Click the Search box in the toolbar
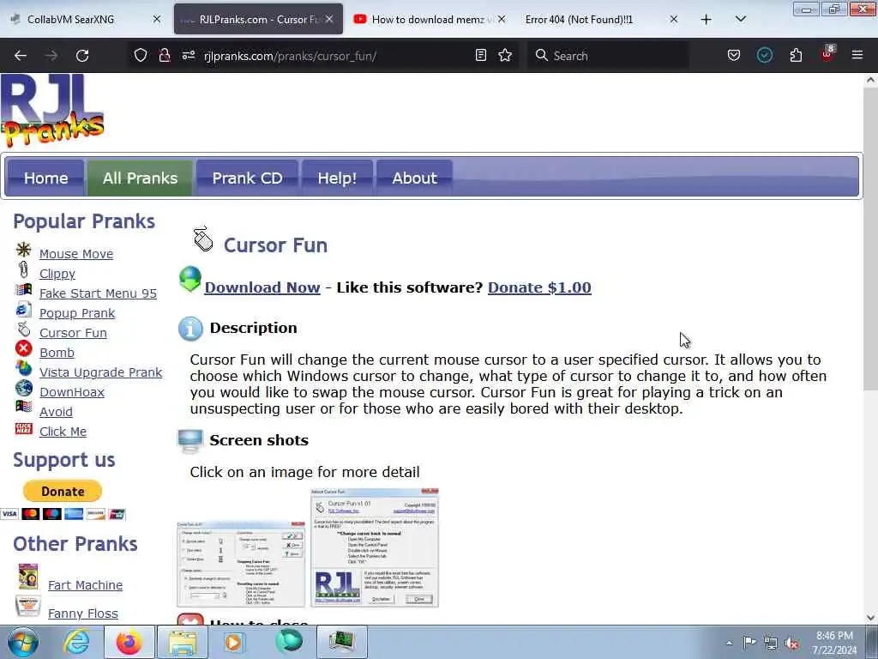 tap(608, 56)
